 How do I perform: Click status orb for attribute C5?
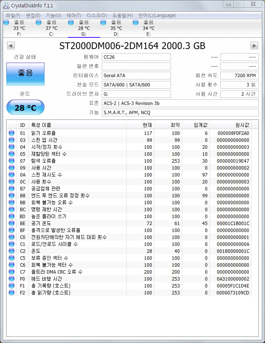click(12, 258)
